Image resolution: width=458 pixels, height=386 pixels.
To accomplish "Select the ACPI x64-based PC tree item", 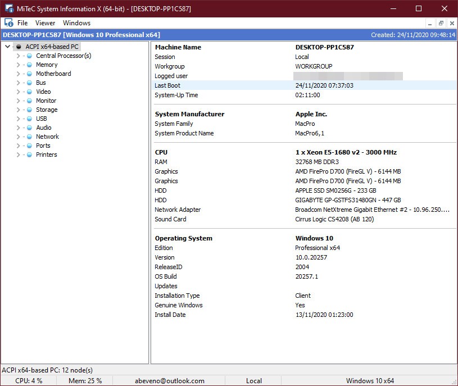I will 52,47.
